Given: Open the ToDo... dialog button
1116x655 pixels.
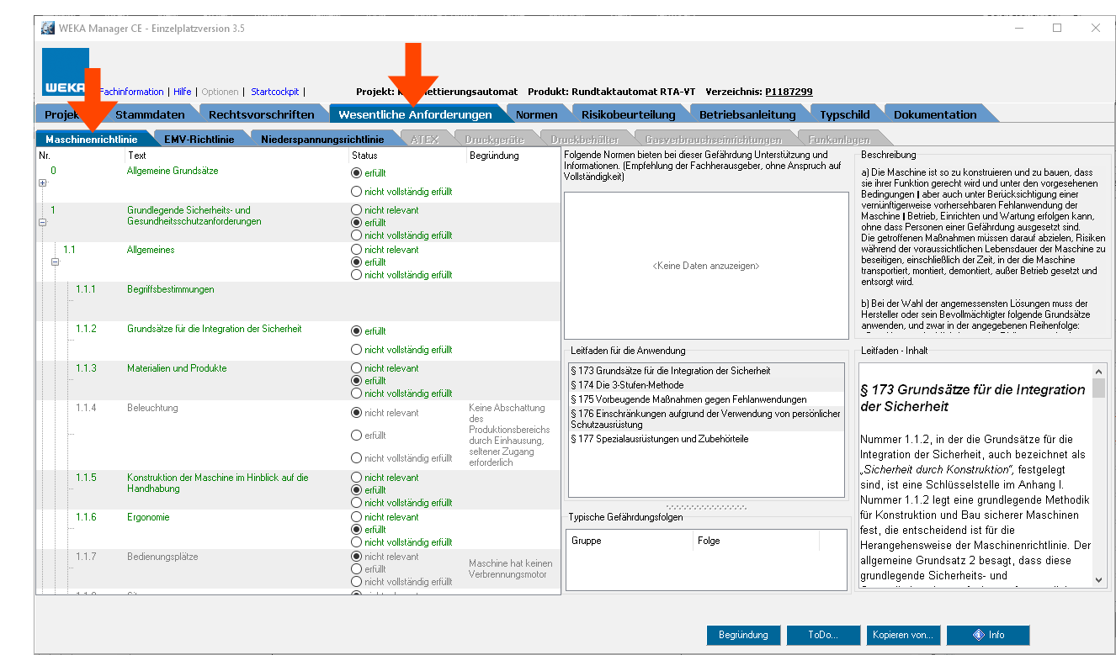Looking at the screenshot, I should click(823, 635).
